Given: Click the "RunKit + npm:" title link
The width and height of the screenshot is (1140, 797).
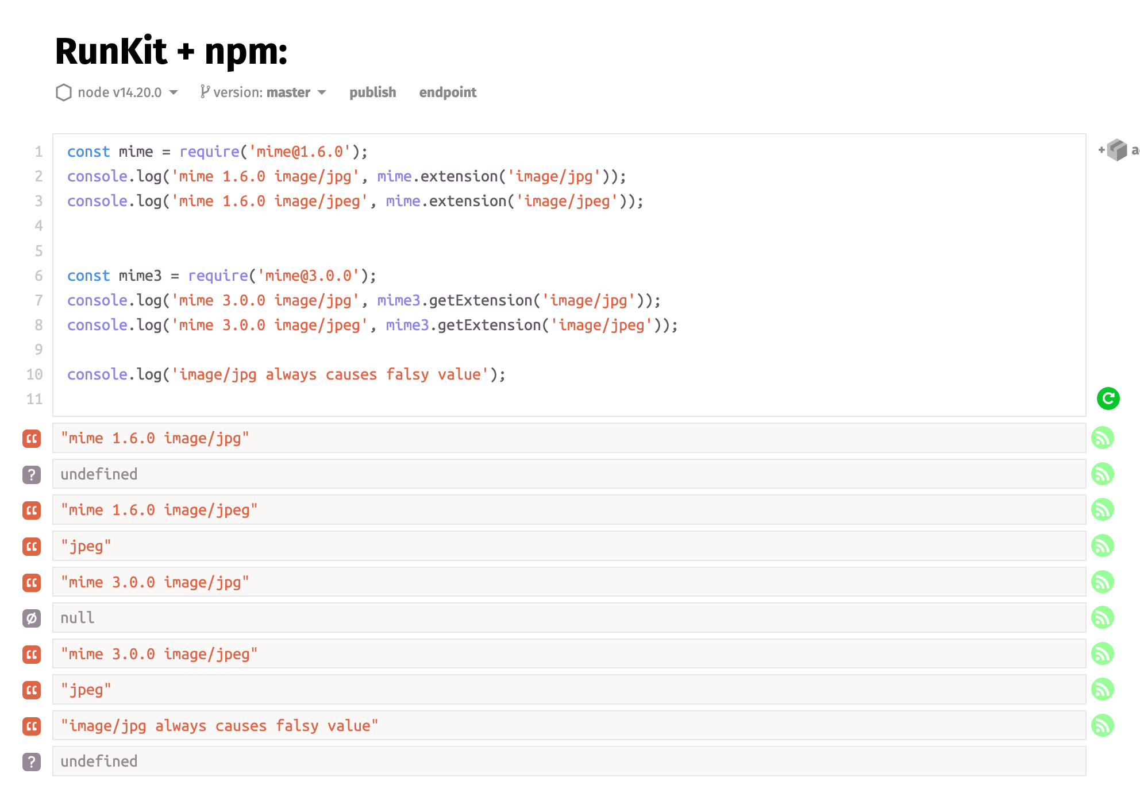Looking at the screenshot, I should coord(170,51).
